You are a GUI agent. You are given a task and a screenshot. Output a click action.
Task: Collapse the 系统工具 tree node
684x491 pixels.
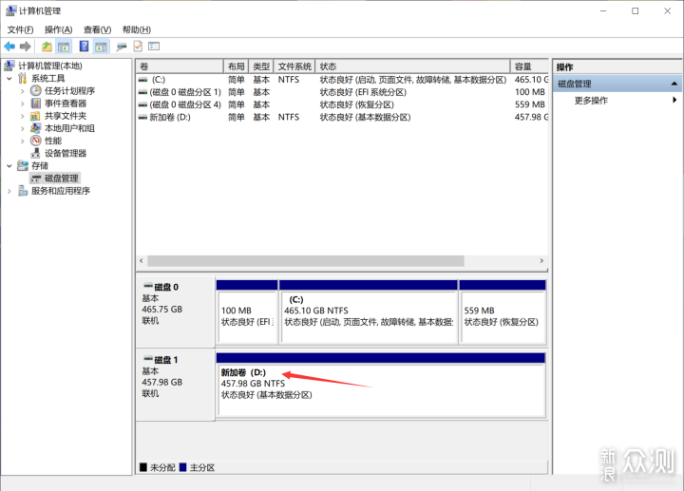[x=9, y=79]
